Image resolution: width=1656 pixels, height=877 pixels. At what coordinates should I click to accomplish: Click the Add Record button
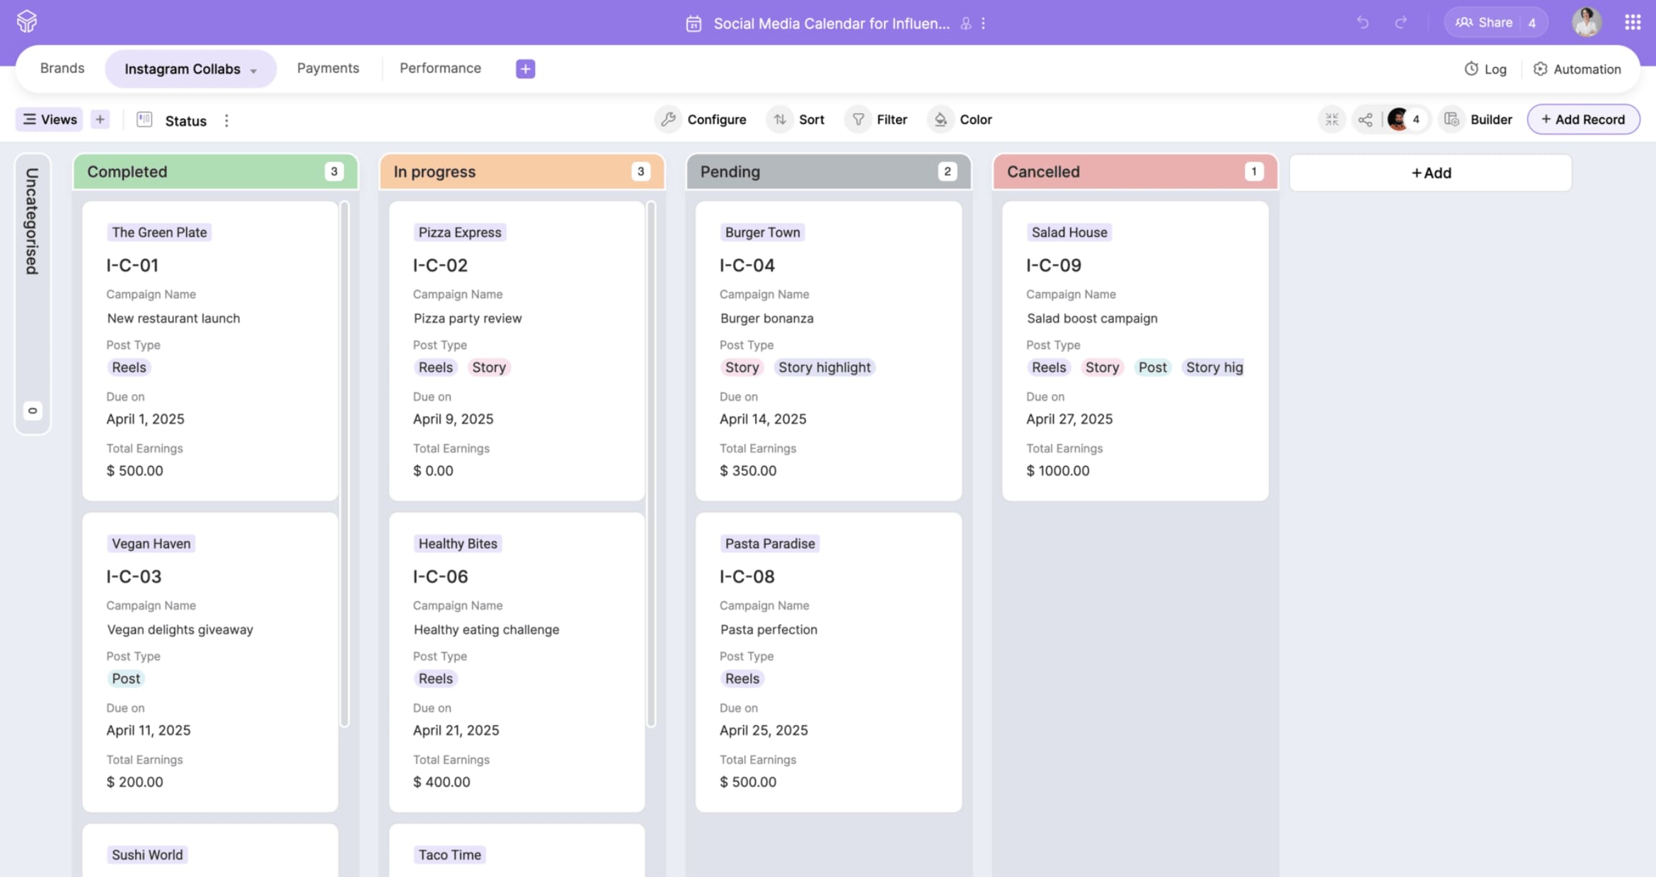point(1583,120)
